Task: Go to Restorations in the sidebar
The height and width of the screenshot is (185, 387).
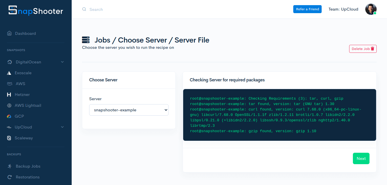Action: (28, 177)
